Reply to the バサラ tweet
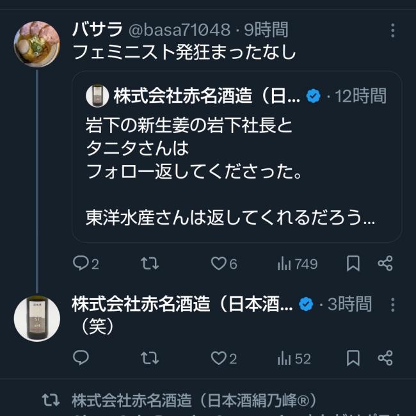The height and width of the screenshot is (416, 416). [86, 264]
